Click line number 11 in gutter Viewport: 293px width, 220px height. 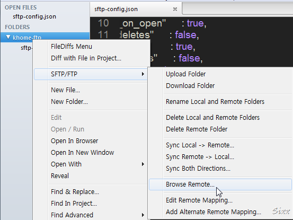coord(103,35)
